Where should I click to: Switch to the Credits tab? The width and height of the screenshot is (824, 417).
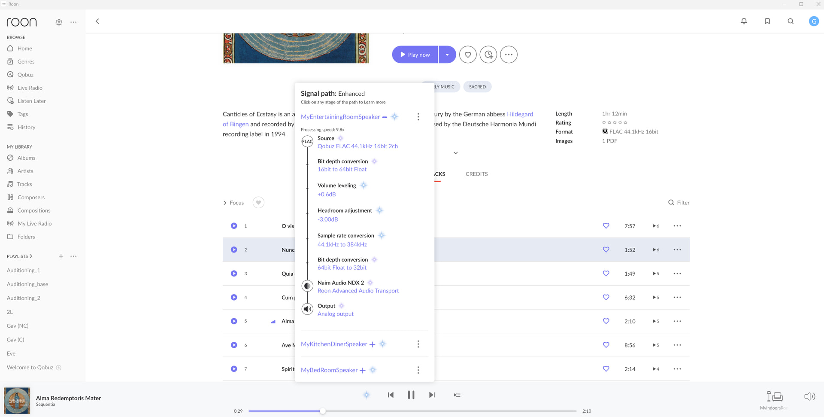tap(476, 174)
